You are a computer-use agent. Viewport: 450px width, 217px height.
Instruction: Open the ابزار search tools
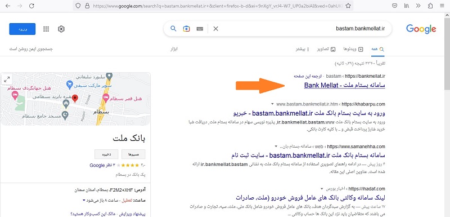click(x=174, y=49)
